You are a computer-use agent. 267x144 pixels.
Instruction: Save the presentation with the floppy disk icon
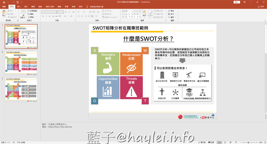4,2
